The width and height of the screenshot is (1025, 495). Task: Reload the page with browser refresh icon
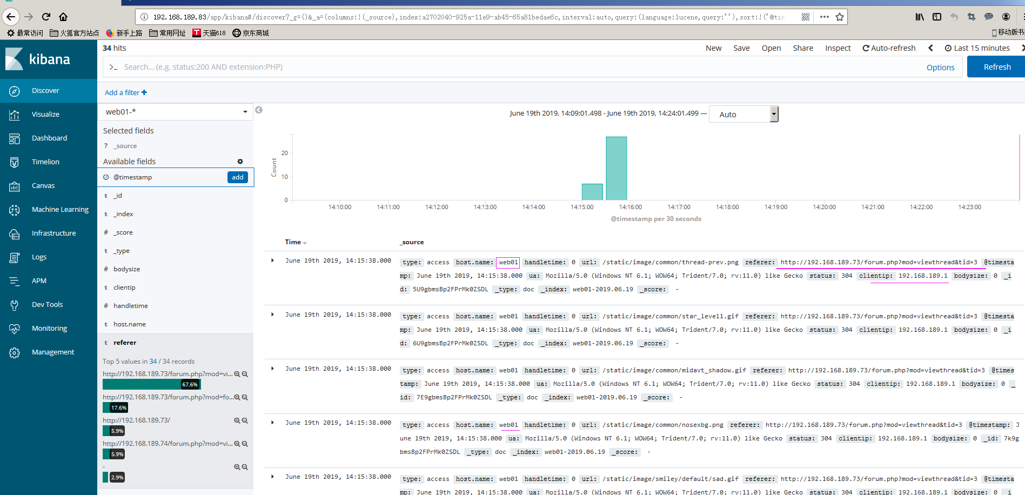pos(46,17)
